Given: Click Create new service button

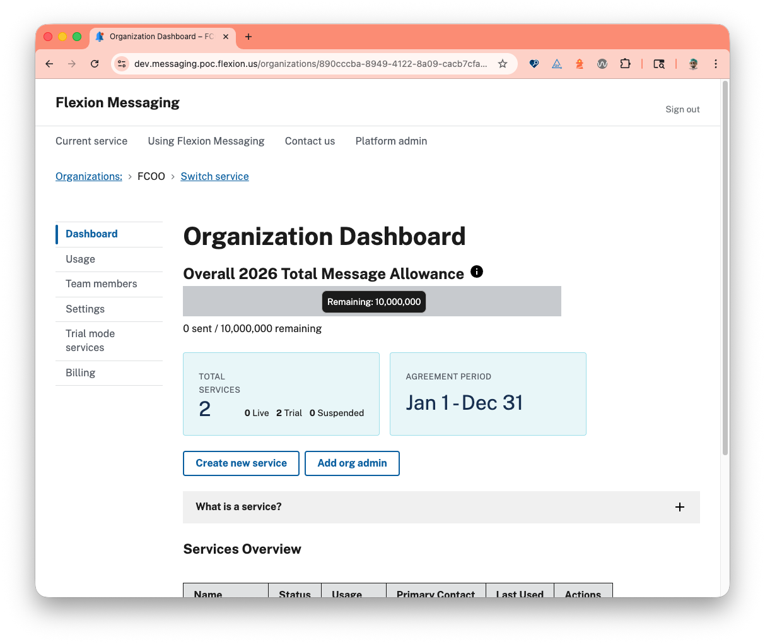Looking at the screenshot, I should (241, 463).
